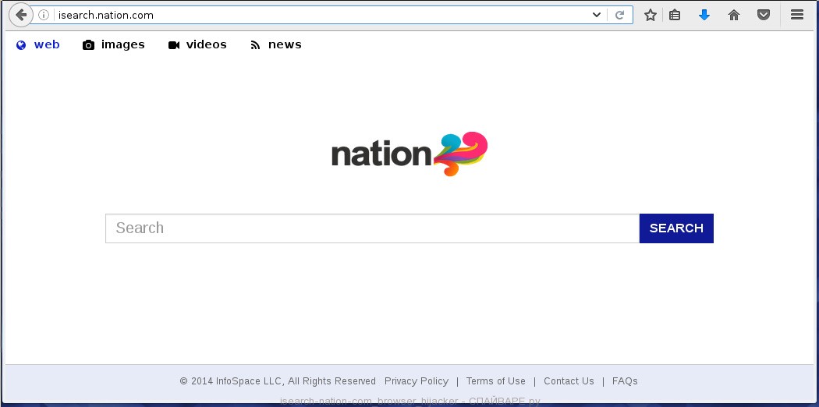Open the Privacy Policy link
The width and height of the screenshot is (819, 407).
click(x=417, y=381)
